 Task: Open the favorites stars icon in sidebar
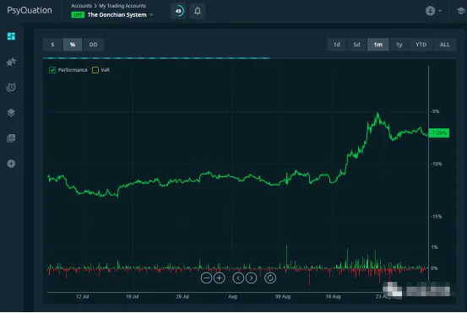coord(11,62)
